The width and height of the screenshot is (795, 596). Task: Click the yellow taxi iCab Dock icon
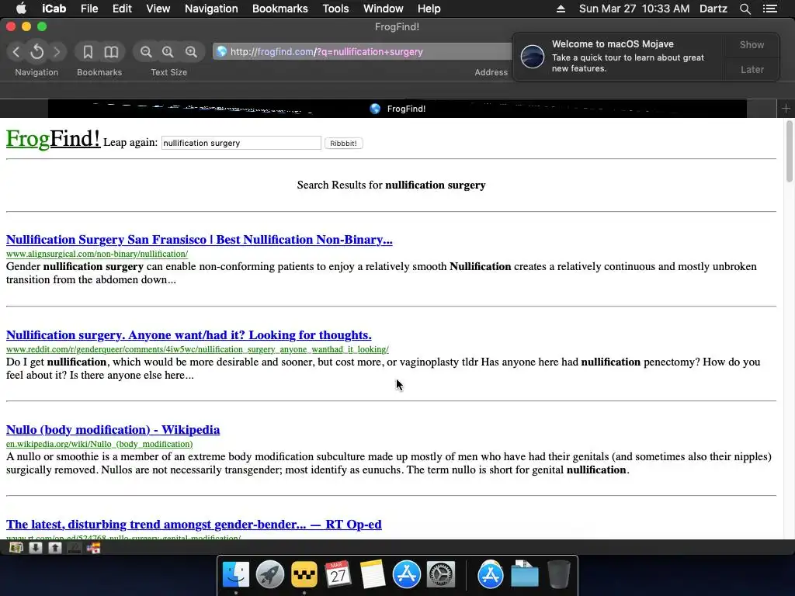(304, 574)
